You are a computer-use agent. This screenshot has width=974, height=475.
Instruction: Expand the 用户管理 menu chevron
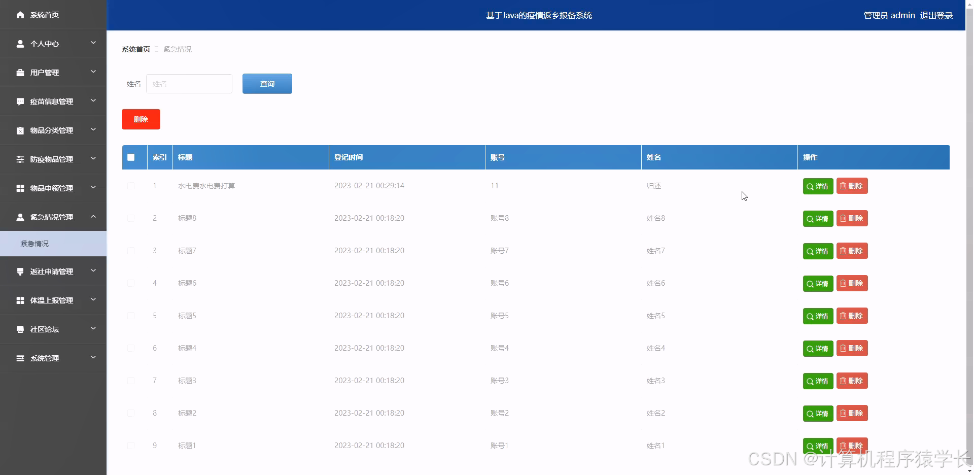93,72
